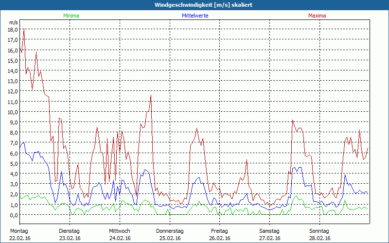Click the 'Freitag' day label
The width and height of the screenshot is (389, 243).
pyautogui.click(x=220, y=231)
